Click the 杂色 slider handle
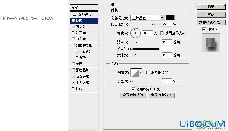Image resolution: width=228 pixels, height=131 pixels. (132, 81)
